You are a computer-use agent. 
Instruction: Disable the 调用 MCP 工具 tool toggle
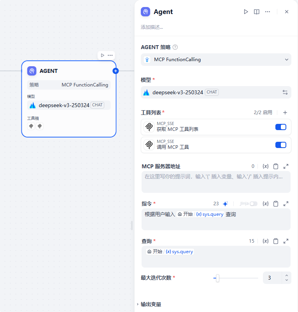[x=281, y=145]
